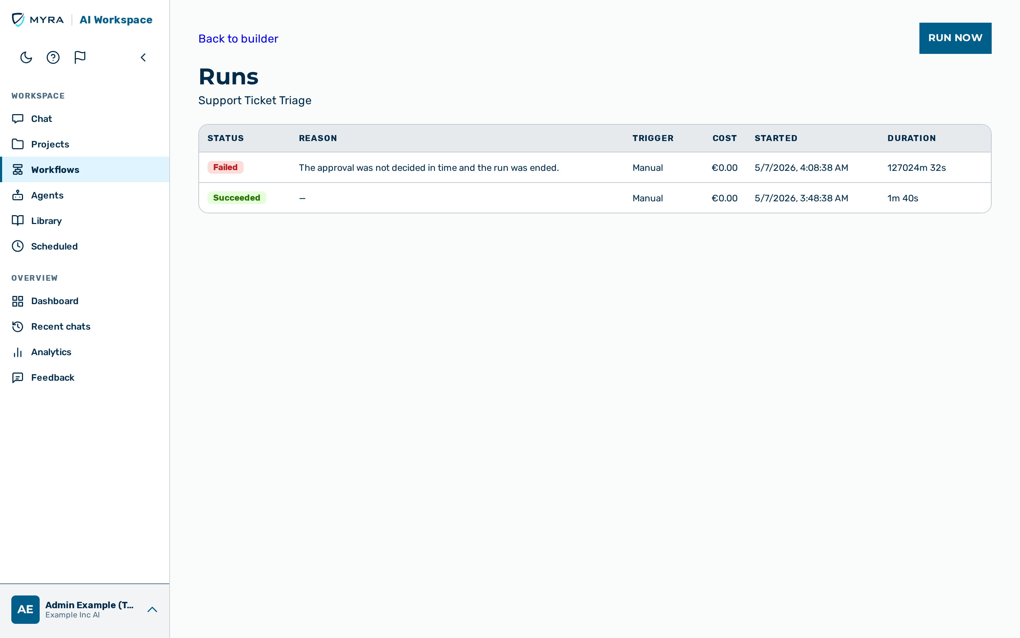The image size is (1020, 638).
Task: Toggle dark mode with the moon icon
Action: pos(26,57)
